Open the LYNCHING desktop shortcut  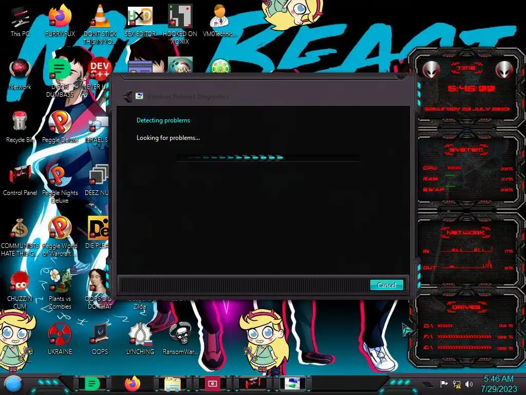click(x=140, y=338)
